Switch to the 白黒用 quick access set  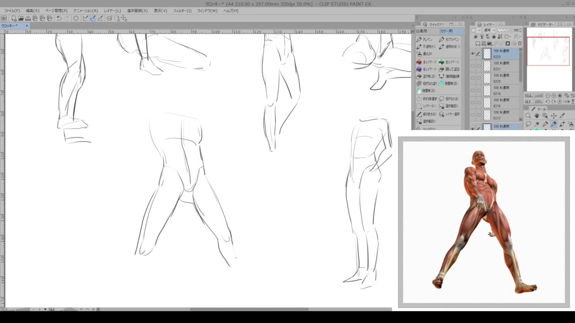coord(427,31)
